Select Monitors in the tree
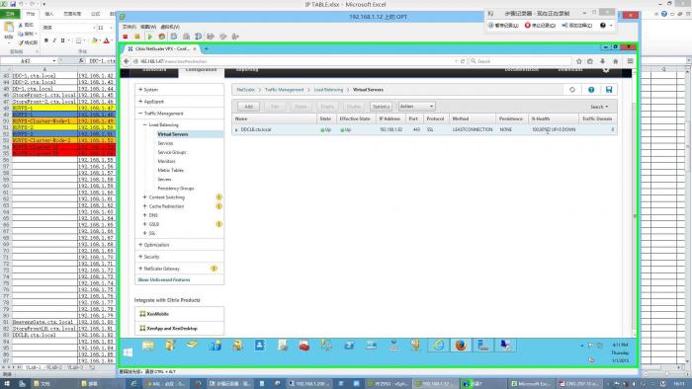The width and height of the screenshot is (692, 389). pyautogui.click(x=167, y=161)
